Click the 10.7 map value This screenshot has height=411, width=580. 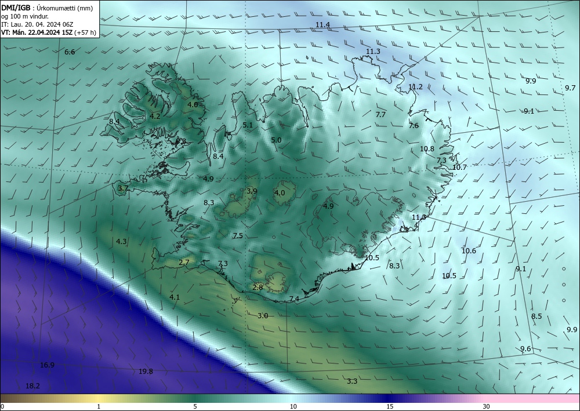[x=459, y=168]
